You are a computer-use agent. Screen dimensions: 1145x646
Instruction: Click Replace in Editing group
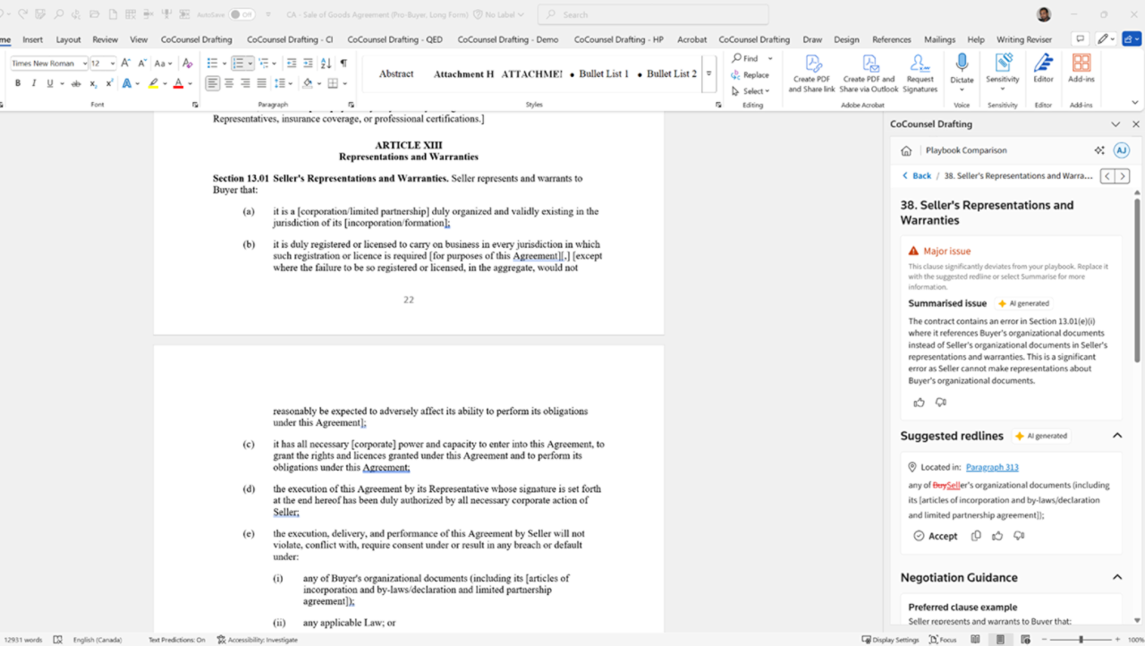(x=750, y=75)
